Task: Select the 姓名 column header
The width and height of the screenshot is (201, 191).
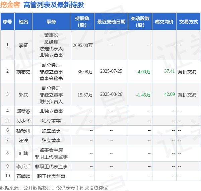Action: point(23,21)
